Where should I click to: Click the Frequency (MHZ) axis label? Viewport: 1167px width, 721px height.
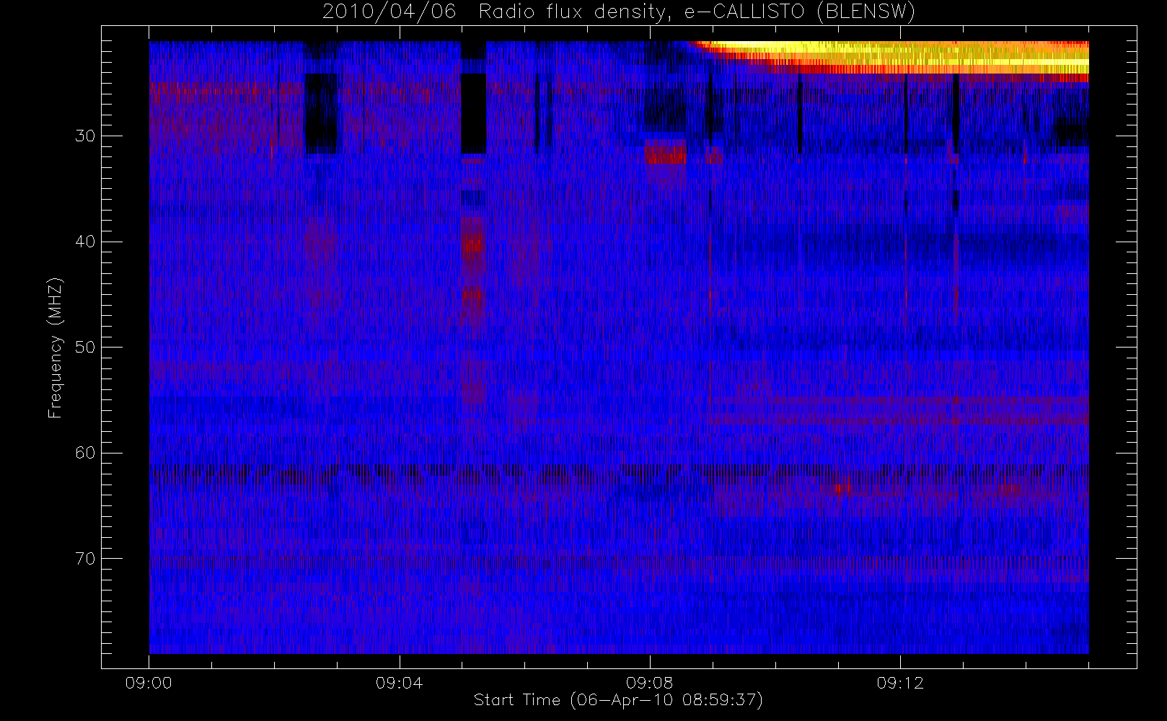(56, 348)
